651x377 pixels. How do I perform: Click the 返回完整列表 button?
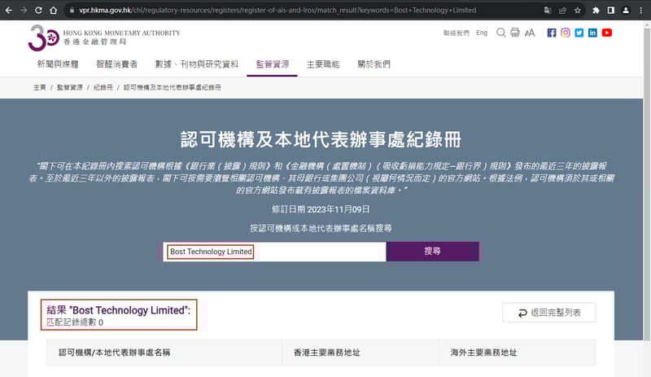(548, 313)
